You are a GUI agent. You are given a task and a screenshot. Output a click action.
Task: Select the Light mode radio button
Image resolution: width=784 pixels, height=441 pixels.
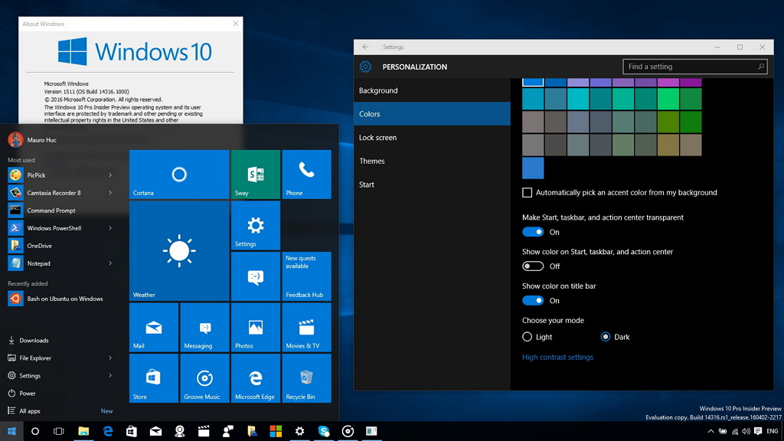tap(528, 336)
